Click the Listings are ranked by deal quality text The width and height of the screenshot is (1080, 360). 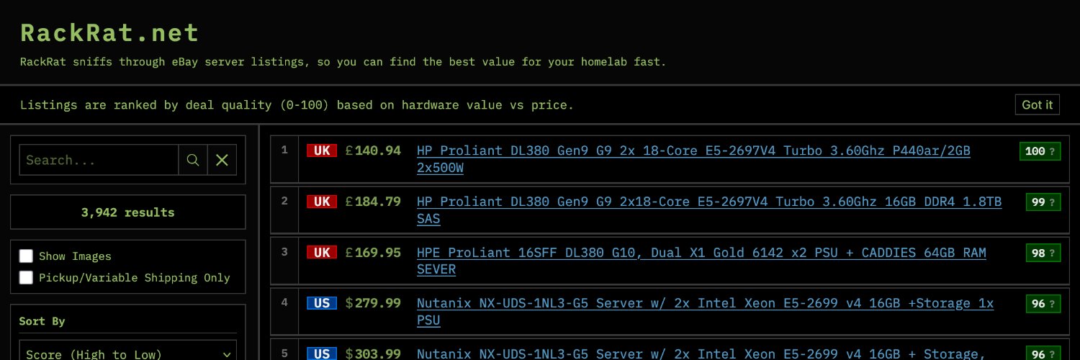pos(297,105)
